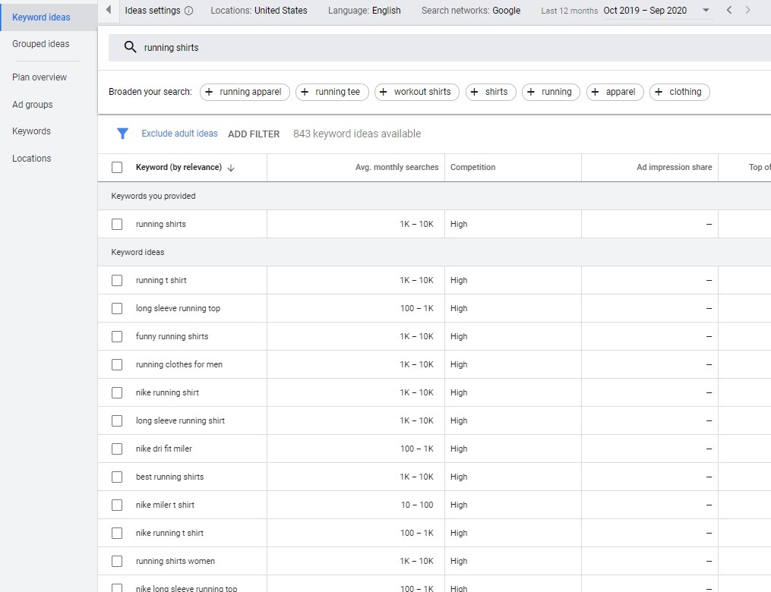This screenshot has width=771, height=592.
Task: Open the Locations section
Action: [31, 158]
